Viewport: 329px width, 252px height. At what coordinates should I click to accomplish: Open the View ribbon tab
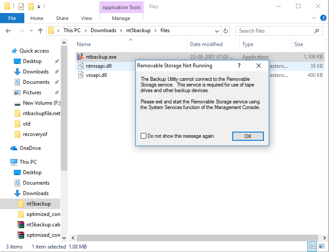[x=86, y=18]
